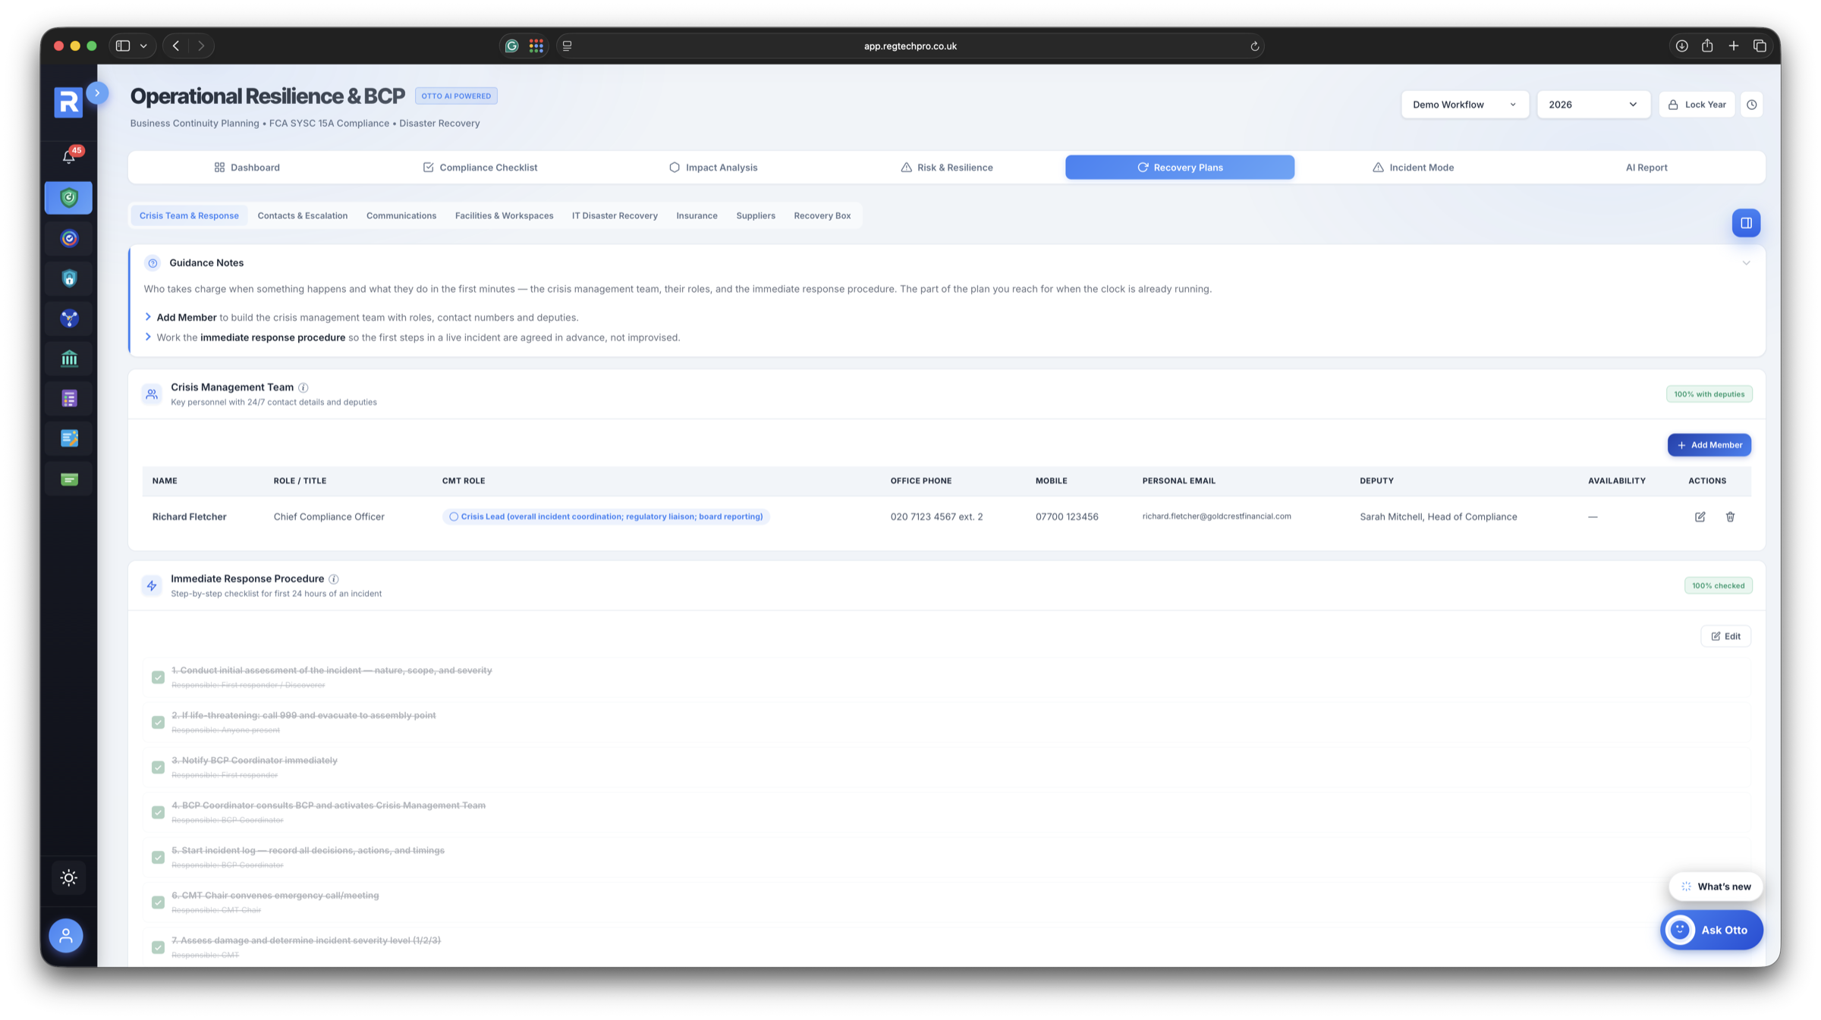Click the Crisis Lead CMT role badge
1821x1020 pixels.
point(605,516)
